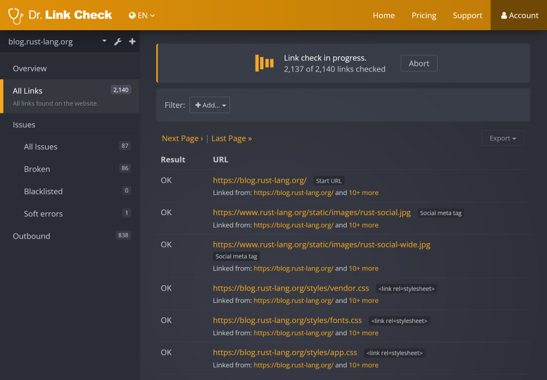Click '10+ more' in the vendor.css row
The height and width of the screenshot is (380, 547).
click(363, 301)
